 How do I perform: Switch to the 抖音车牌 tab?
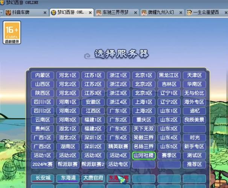pos(26,13)
